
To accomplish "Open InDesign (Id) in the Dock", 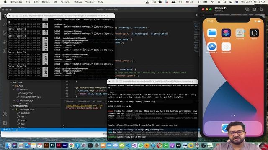I will click(59, 145).
